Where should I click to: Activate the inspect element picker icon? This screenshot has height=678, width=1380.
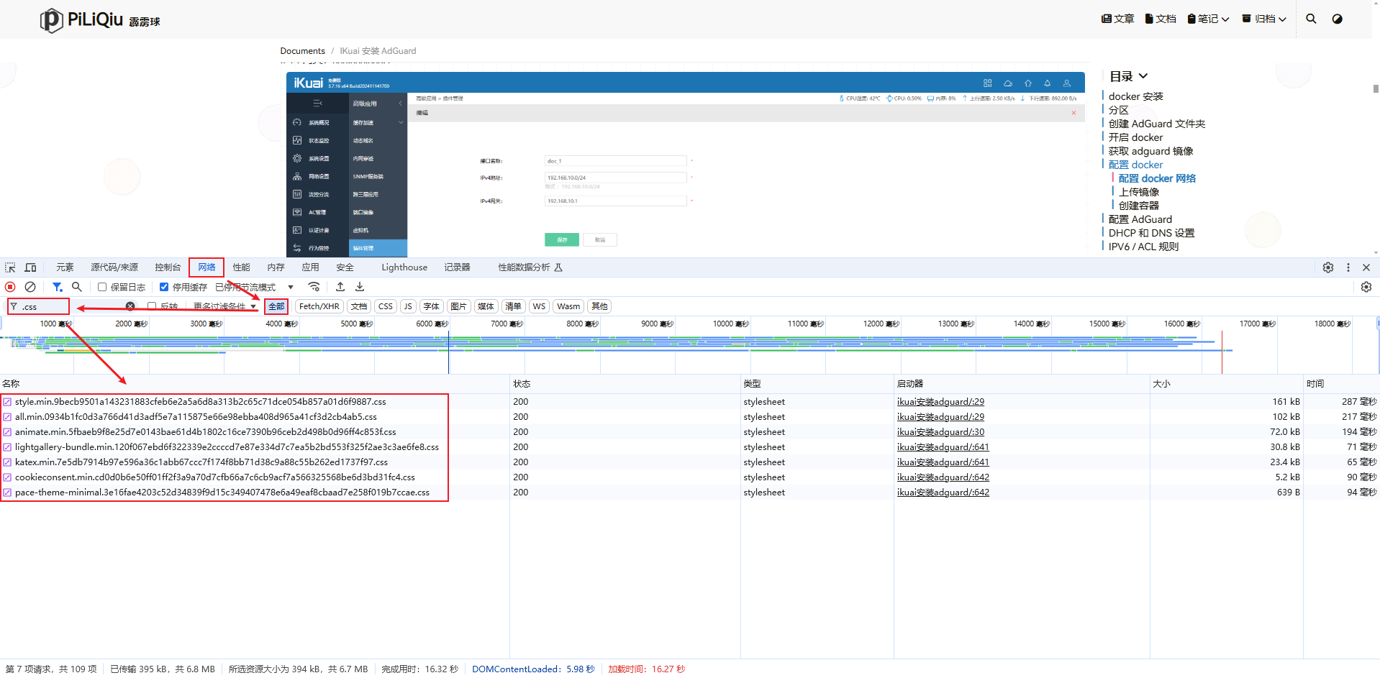coord(10,267)
